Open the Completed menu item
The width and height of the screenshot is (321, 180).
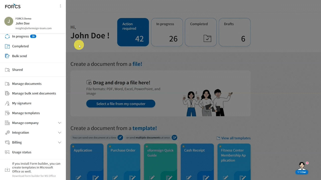(33, 46)
